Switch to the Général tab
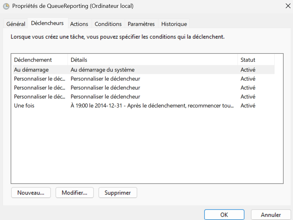This screenshot has width=293, height=220. [x=16, y=24]
